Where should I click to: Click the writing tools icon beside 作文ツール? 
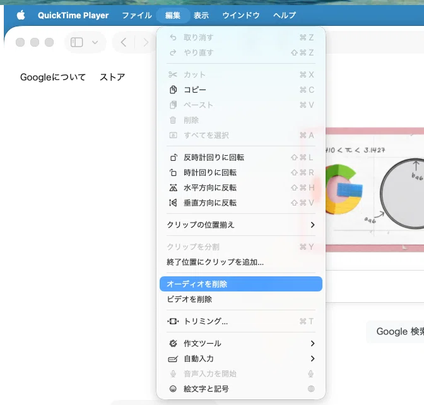click(173, 343)
